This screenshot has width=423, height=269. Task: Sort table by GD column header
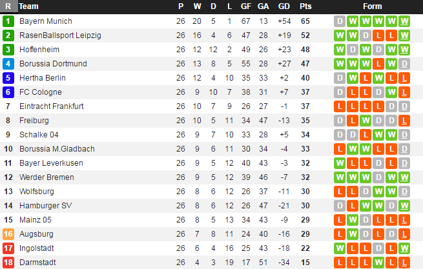point(284,6)
